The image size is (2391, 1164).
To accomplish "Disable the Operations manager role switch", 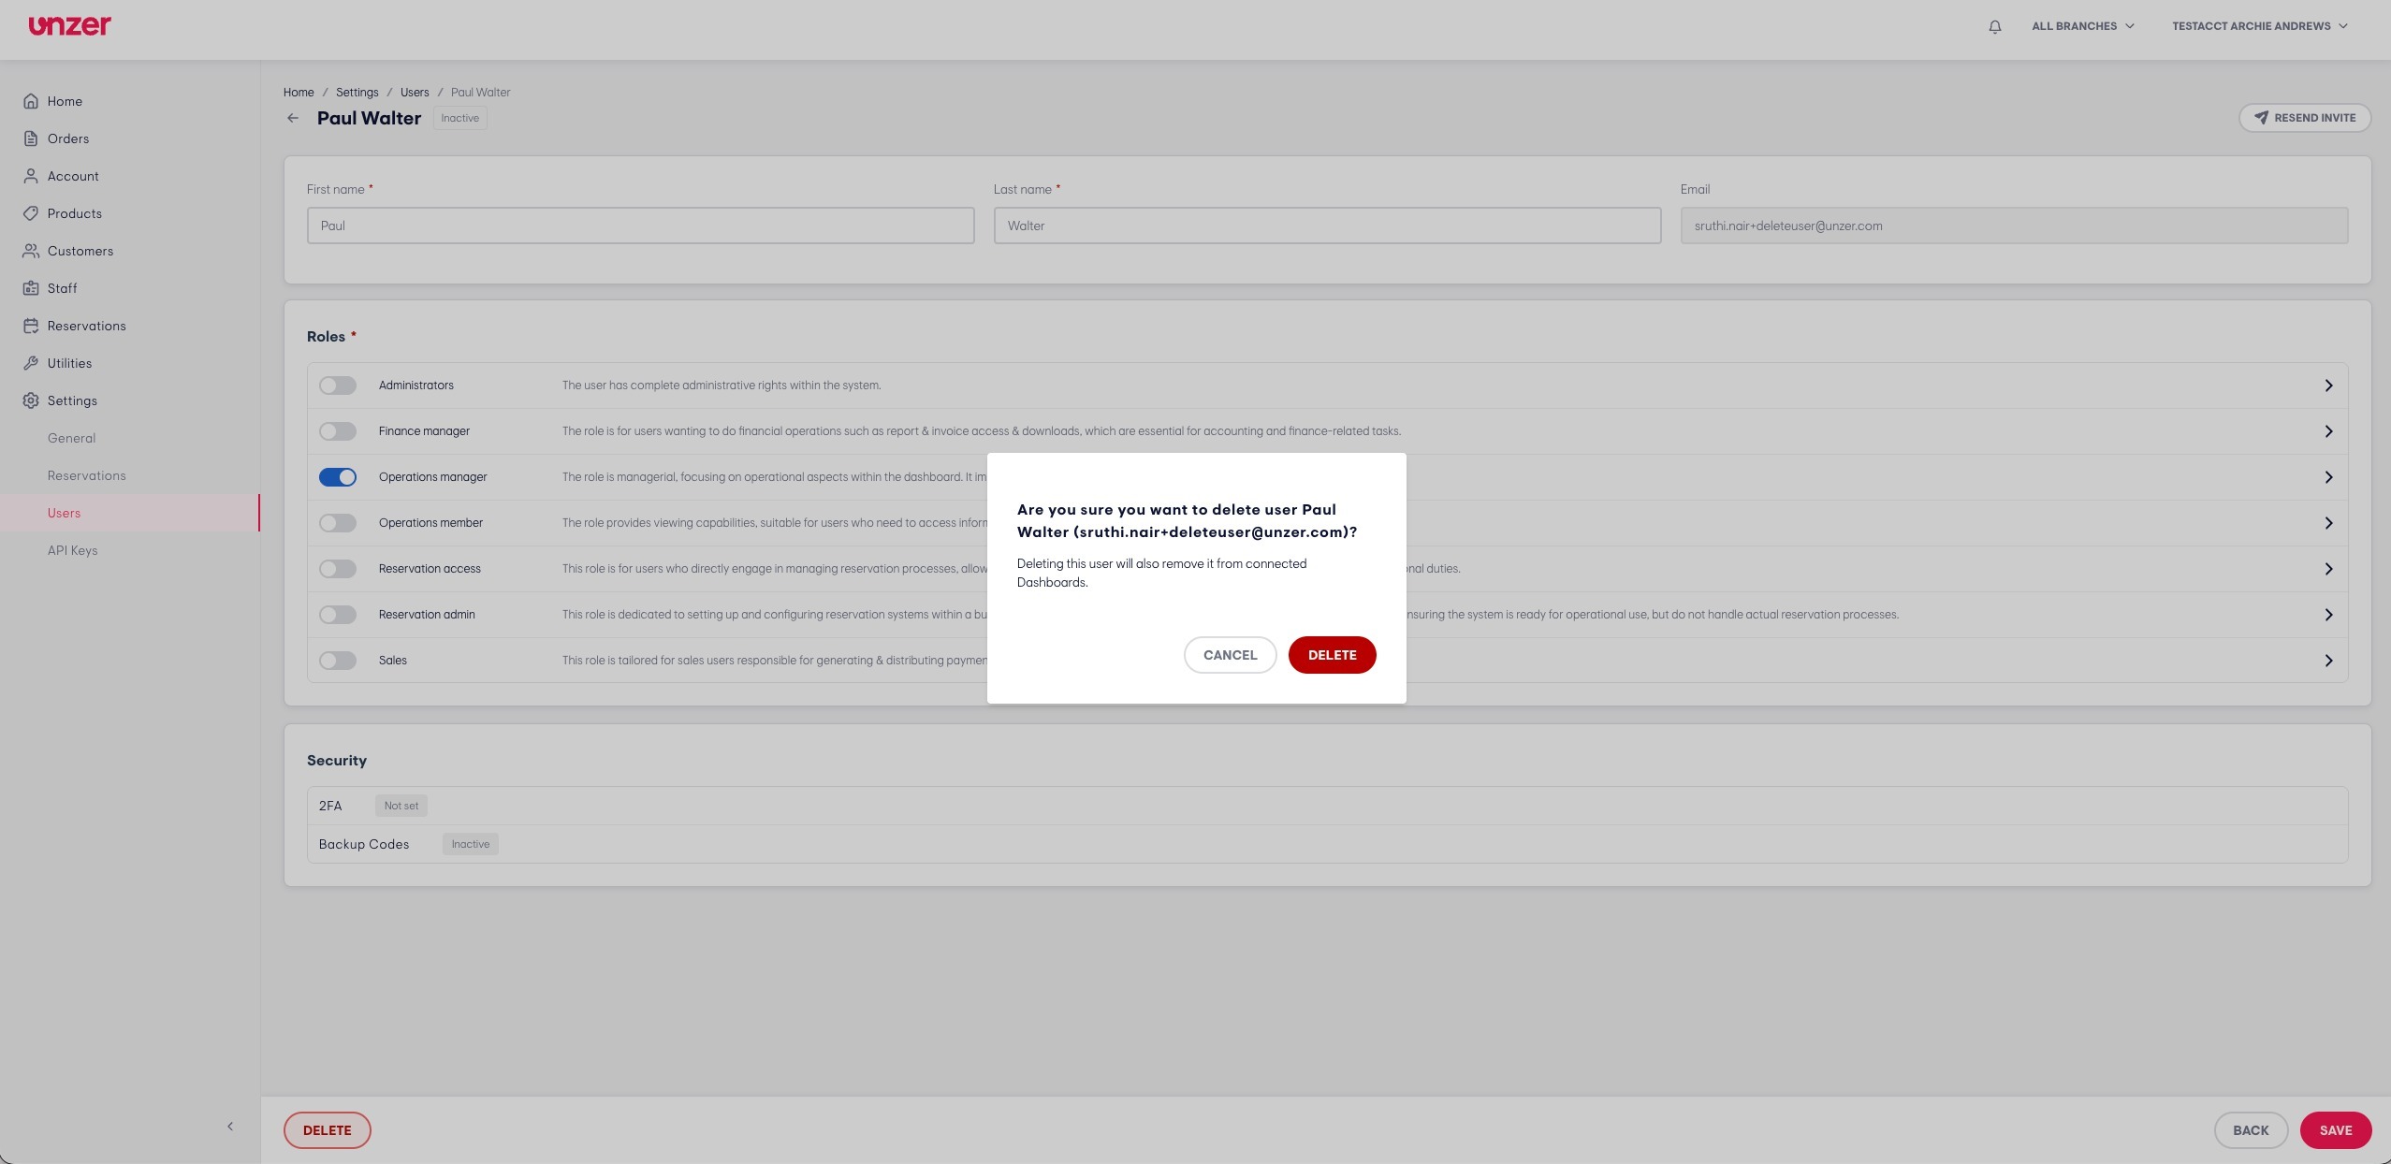I will [338, 477].
